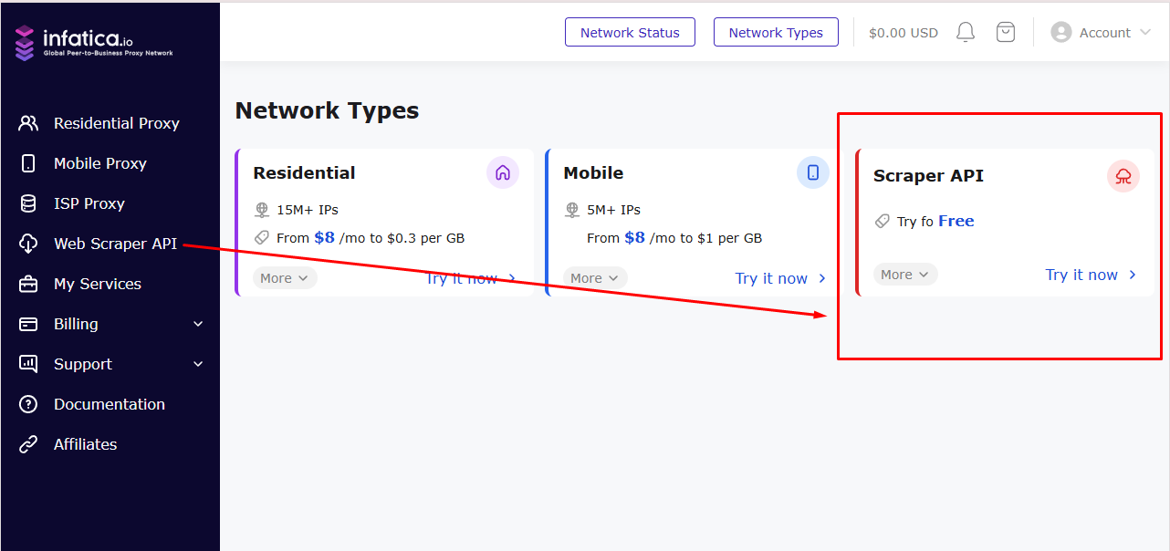This screenshot has height=551, width=1170.
Task: Click the globe icon beside 5M+ IPs
Action: click(572, 210)
